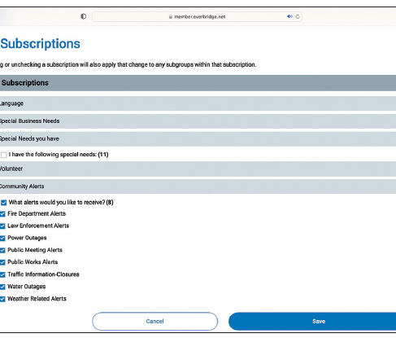Save the subscription changes
This screenshot has height=338, width=396.
pos(312,321)
